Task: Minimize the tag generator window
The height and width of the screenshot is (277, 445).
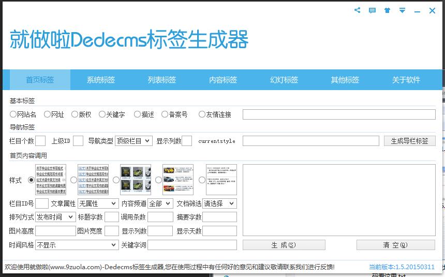Action: pos(417,11)
